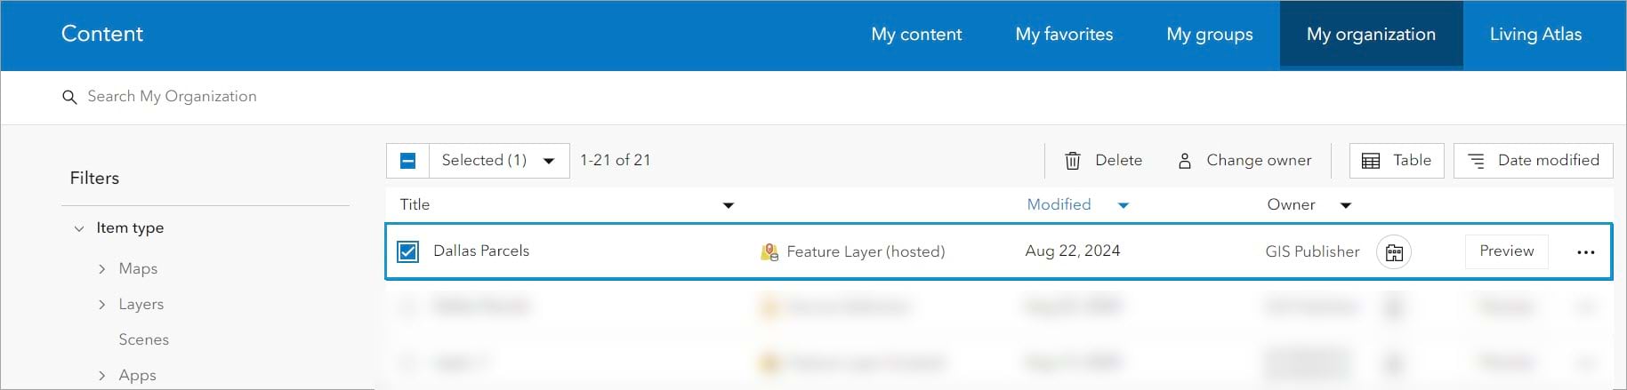Toggle the select-all items checkbox
The image size is (1627, 390).
(408, 161)
